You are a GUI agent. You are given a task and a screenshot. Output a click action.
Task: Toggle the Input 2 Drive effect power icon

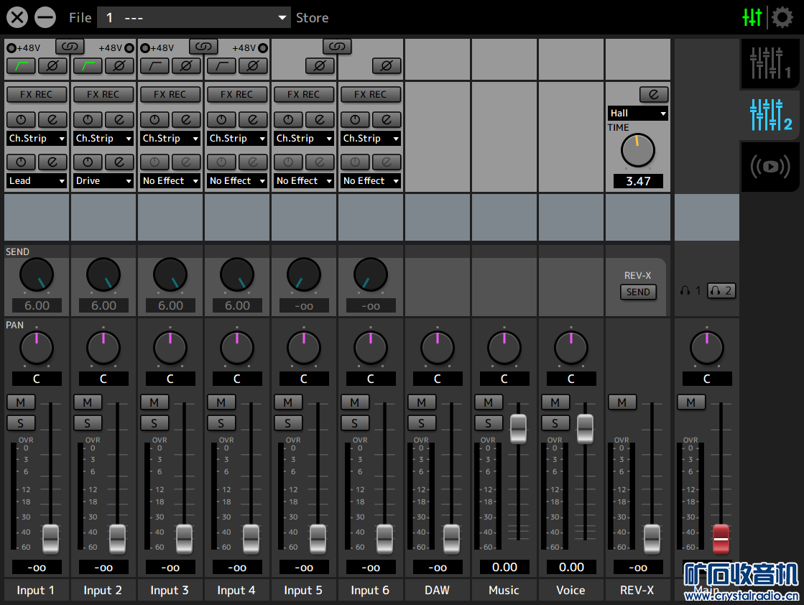click(x=88, y=162)
